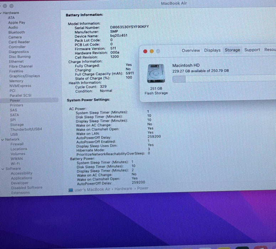The image size is (276, 249).
Task: Close the About This Mac window
Action: click(145, 51)
